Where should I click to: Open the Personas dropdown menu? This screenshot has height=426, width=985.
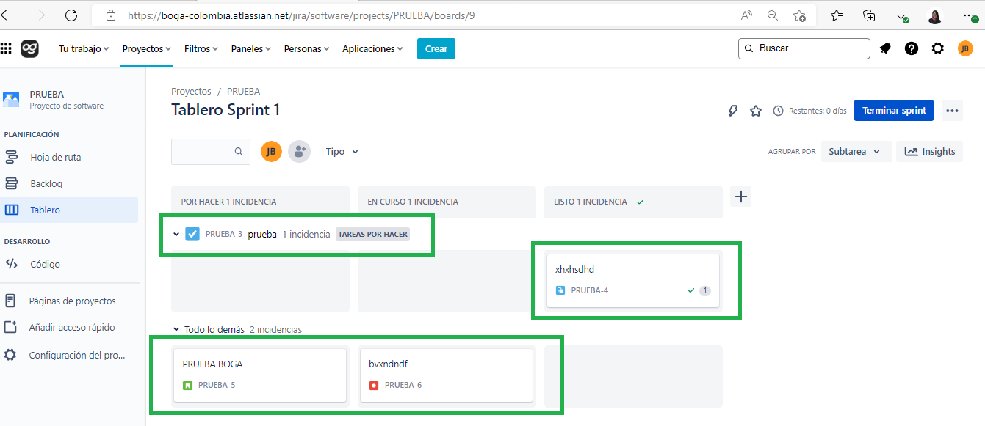pos(308,48)
